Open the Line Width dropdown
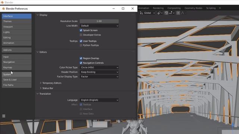Screen dimensions: 239x134 [99, 26]
